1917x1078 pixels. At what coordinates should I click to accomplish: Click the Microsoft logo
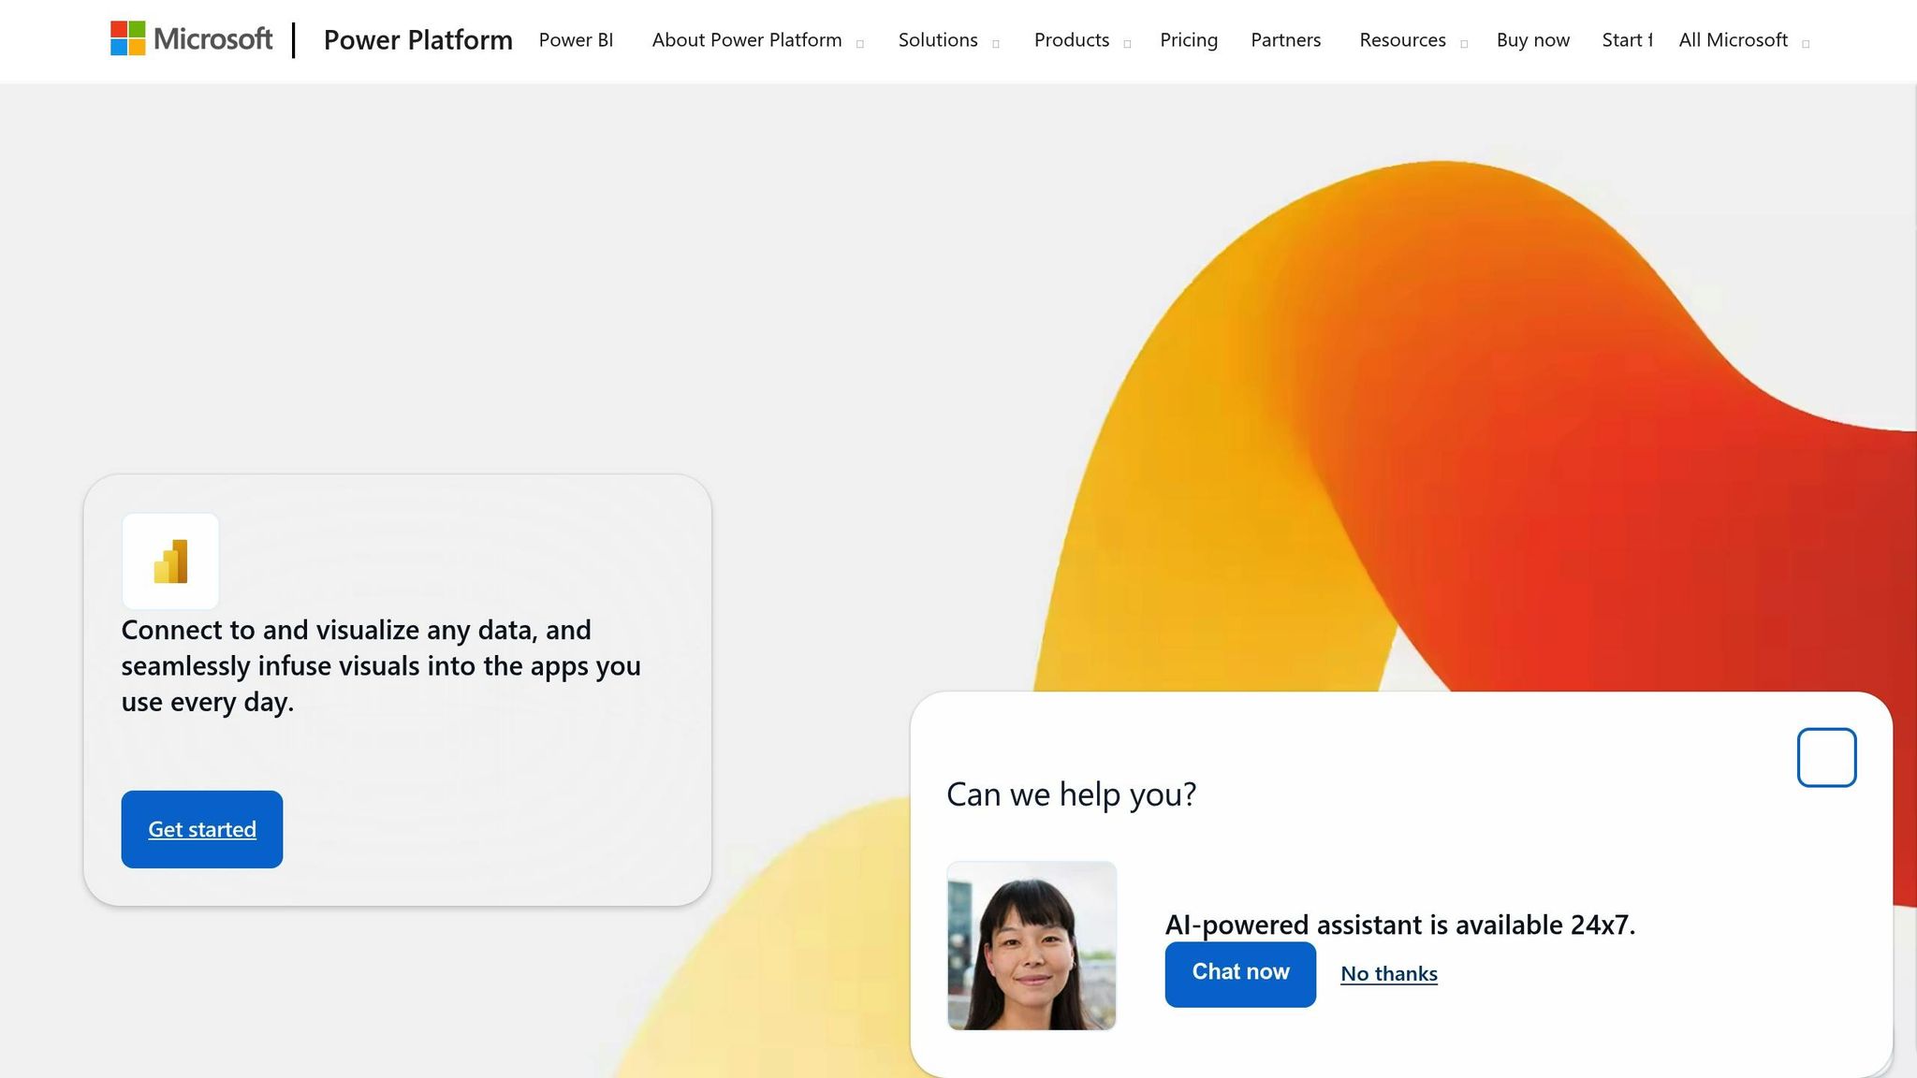[192, 39]
